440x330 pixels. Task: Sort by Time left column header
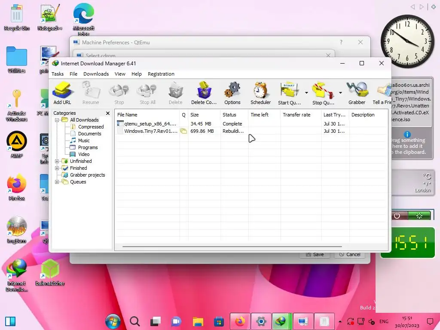coord(264,115)
